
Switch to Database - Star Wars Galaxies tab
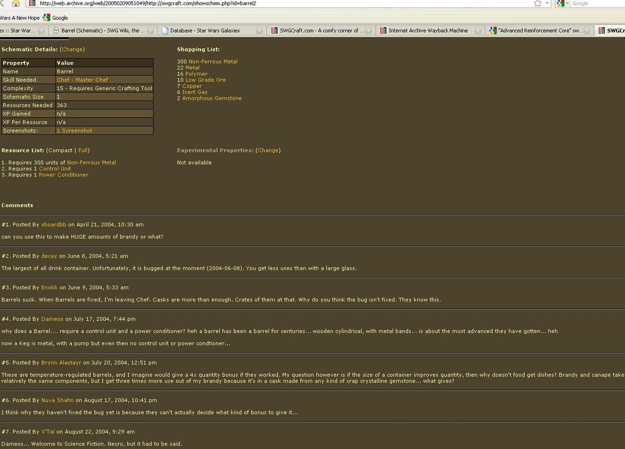(x=205, y=31)
